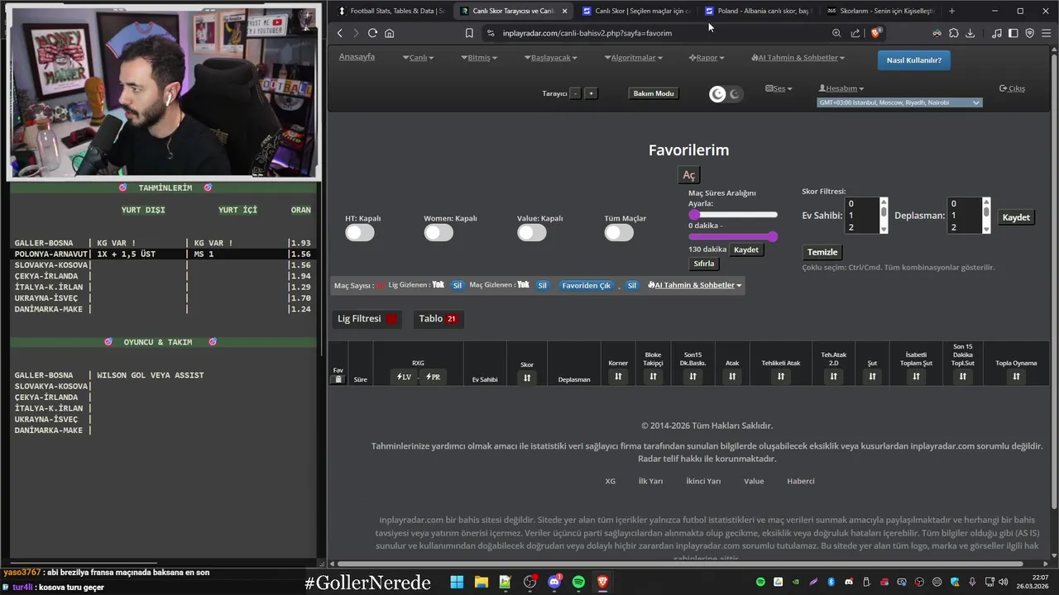Screen dimensions: 1059x595
Task: Open the Brave Shields lion icon
Action: [877, 33]
